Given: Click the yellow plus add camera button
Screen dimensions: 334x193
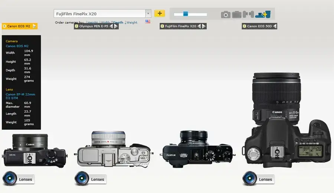Looking at the screenshot, I should coord(160,14).
